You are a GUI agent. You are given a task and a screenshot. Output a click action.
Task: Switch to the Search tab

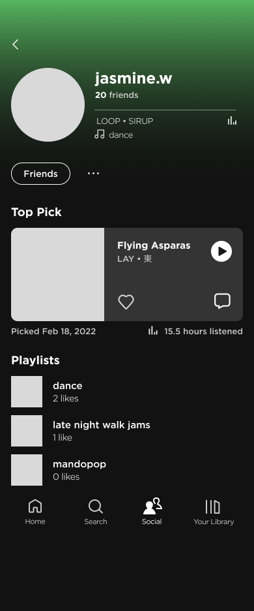[95, 512]
